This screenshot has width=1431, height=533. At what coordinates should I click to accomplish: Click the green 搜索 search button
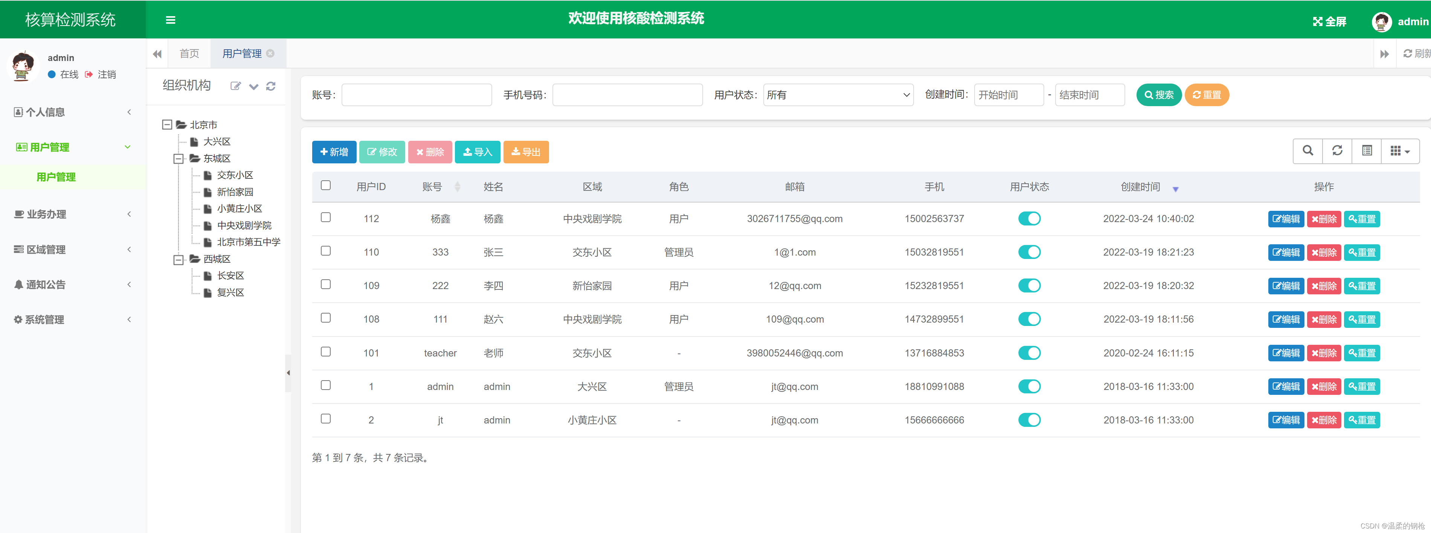pos(1159,95)
